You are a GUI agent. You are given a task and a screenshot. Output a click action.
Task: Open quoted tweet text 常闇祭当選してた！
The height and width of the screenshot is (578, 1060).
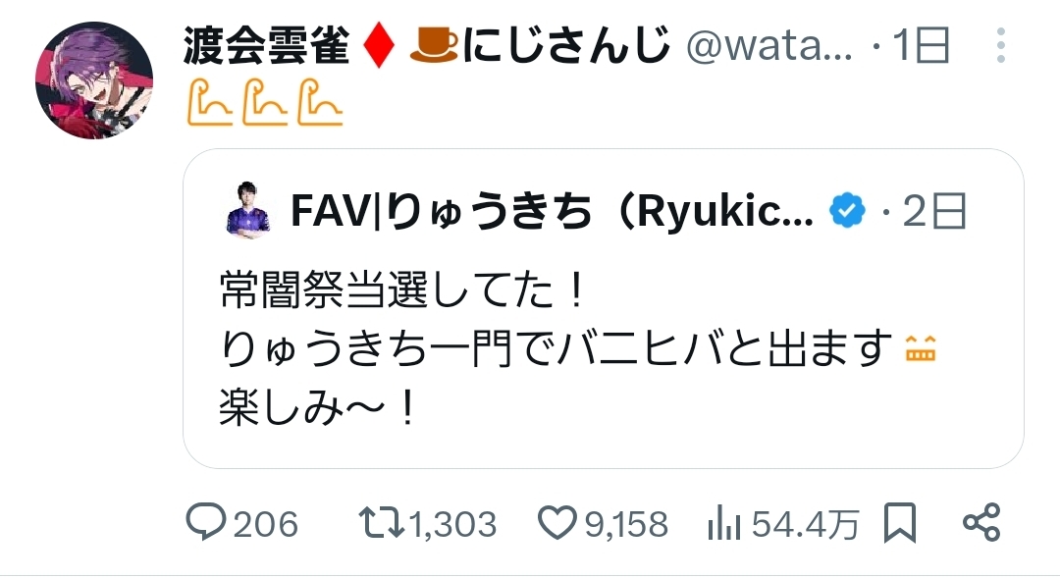tap(403, 291)
